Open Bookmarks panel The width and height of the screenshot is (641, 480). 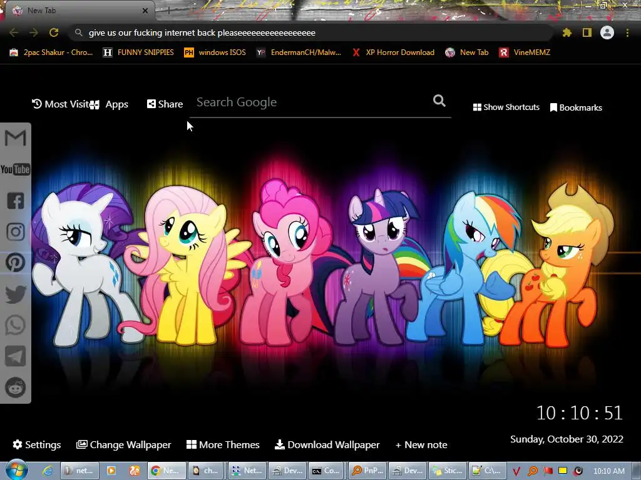point(576,107)
